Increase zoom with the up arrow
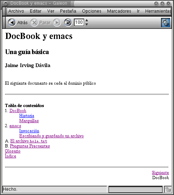 87,21
